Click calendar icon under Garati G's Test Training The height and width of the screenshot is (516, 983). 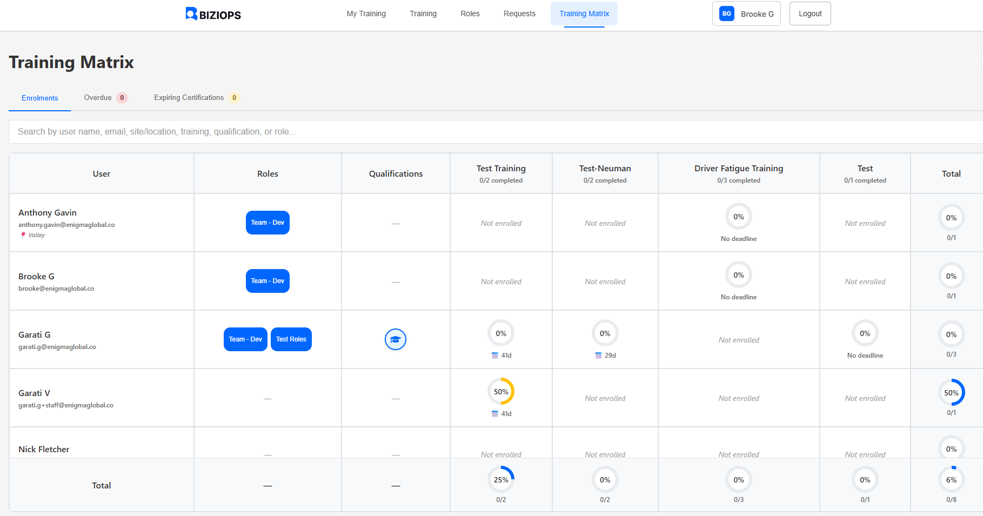click(x=494, y=356)
